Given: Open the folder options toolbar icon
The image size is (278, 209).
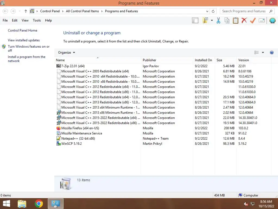Looking at the screenshot, I should 206,20.
